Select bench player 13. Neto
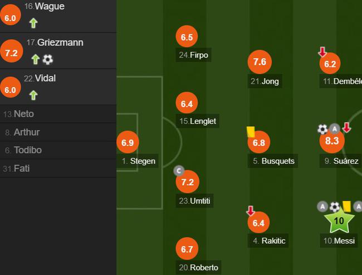 (x=58, y=114)
